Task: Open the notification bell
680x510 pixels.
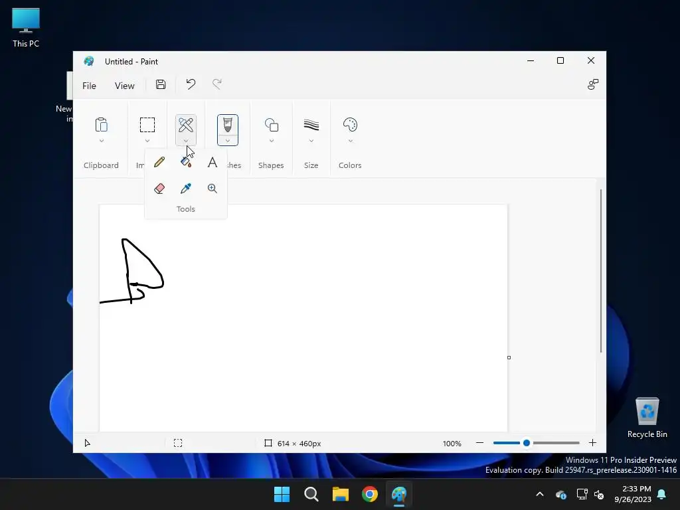Action: [x=662, y=494]
